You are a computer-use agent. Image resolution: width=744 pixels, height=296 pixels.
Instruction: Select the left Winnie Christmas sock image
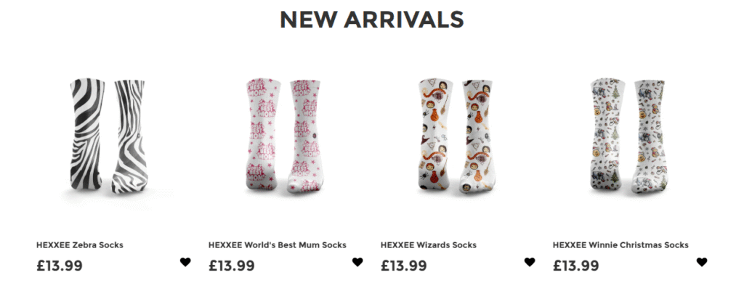607,134
